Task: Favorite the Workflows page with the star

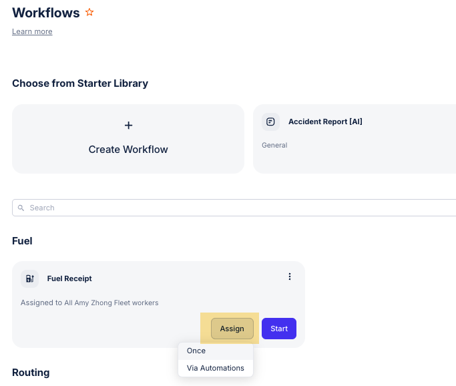Action: point(89,12)
